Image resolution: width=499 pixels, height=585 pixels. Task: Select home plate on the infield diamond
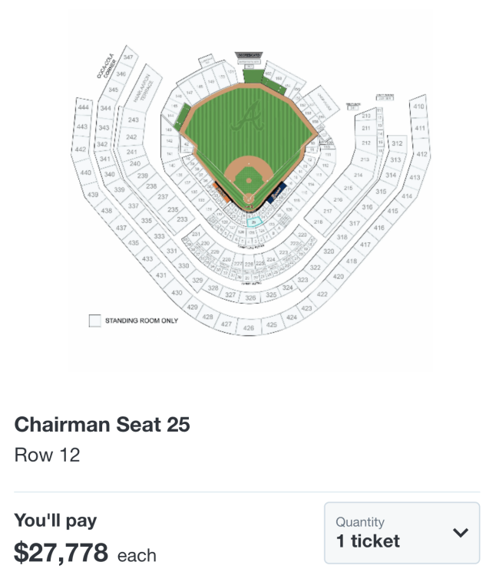coord(248,199)
